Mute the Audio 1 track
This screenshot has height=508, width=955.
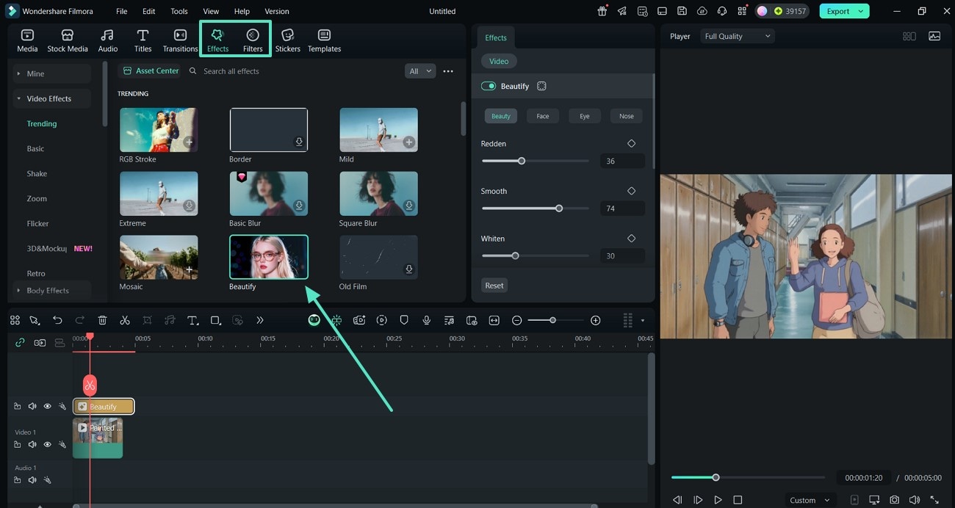pos(32,480)
